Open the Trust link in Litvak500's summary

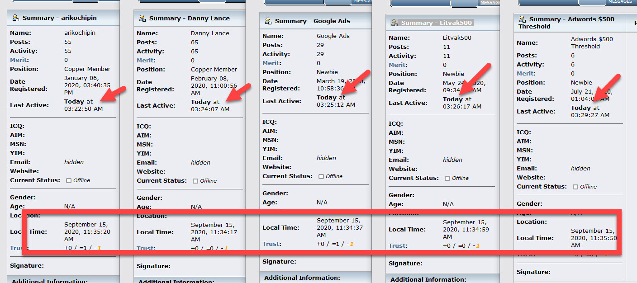tap(398, 246)
